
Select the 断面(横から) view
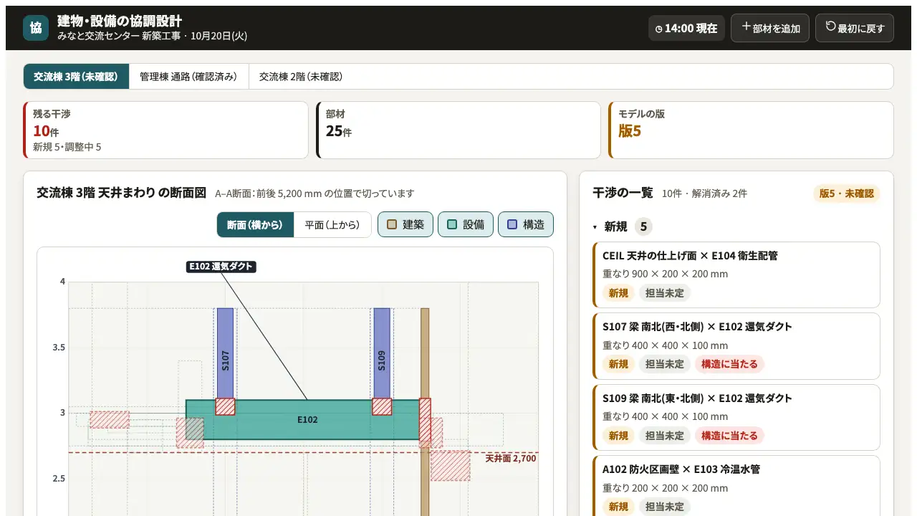[x=255, y=224]
